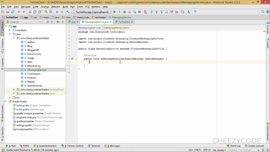Image resolution: width=270 pixels, height=152 pixels.
Task: Click the Scroll from Source target icon
Action: click(48, 22)
